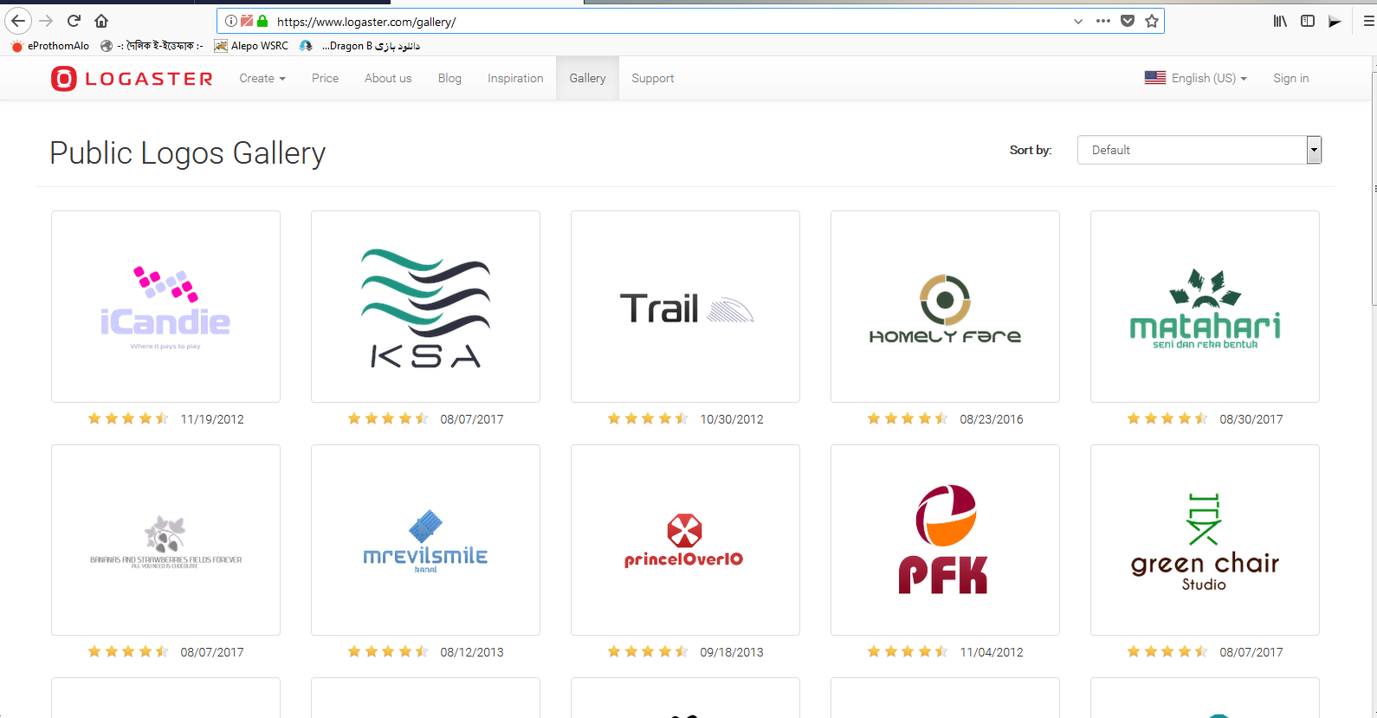The height and width of the screenshot is (718, 1377).
Task: Open the English (US) language dropdown
Action: pyautogui.click(x=1209, y=78)
